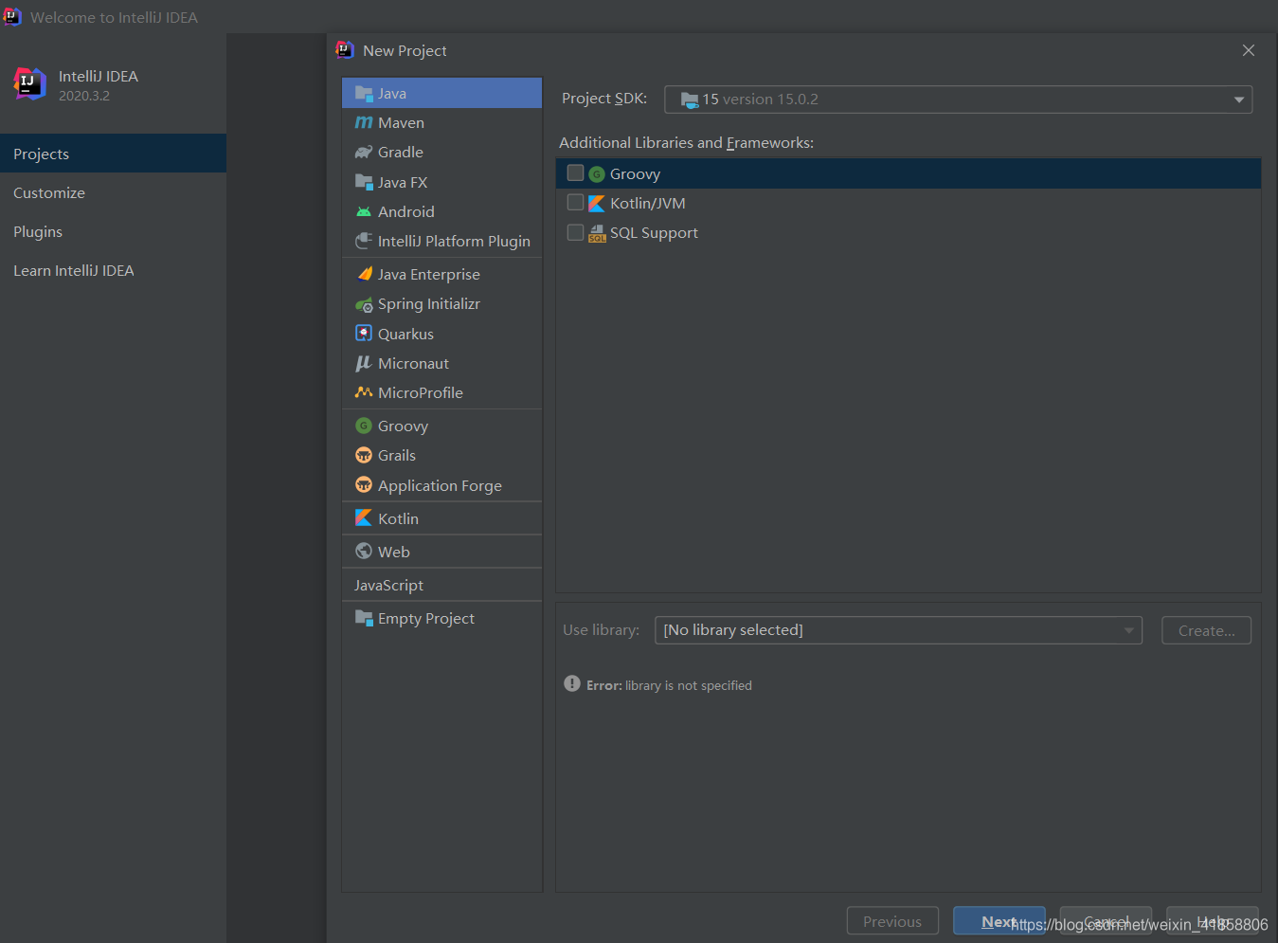Close the New Project dialog
This screenshot has height=943, width=1278.
pyautogui.click(x=1249, y=50)
